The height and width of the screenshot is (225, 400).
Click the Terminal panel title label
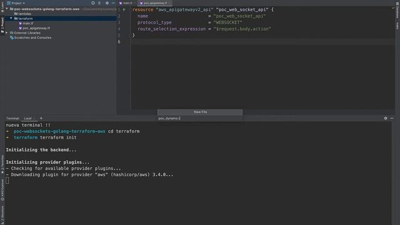click(x=12, y=118)
